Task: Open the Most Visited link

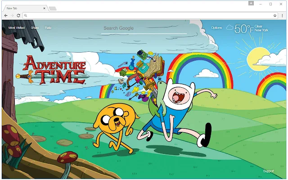Action: coord(17,28)
